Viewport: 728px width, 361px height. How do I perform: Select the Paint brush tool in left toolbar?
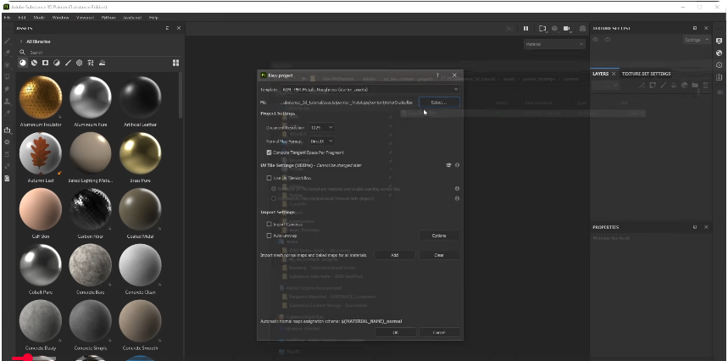coord(7,42)
